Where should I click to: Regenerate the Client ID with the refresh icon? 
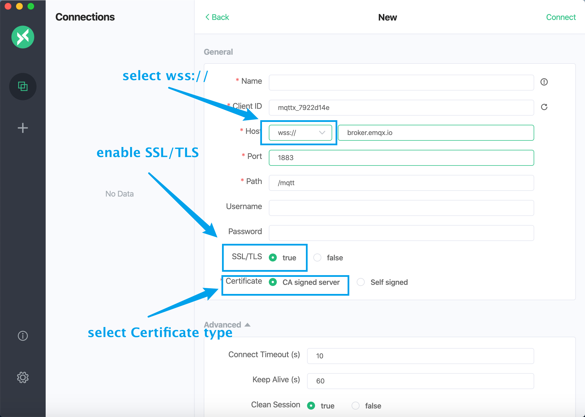pos(544,107)
